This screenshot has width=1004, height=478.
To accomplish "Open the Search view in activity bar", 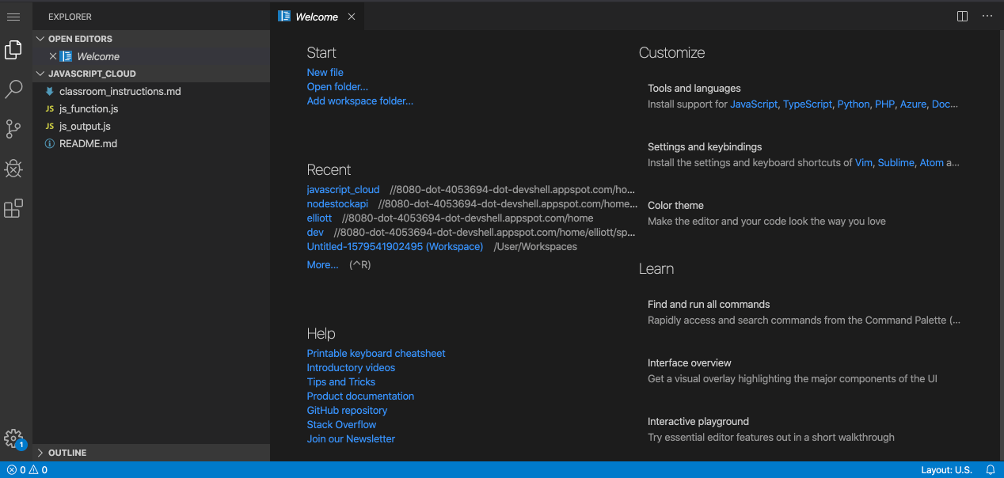I will pos(13,89).
